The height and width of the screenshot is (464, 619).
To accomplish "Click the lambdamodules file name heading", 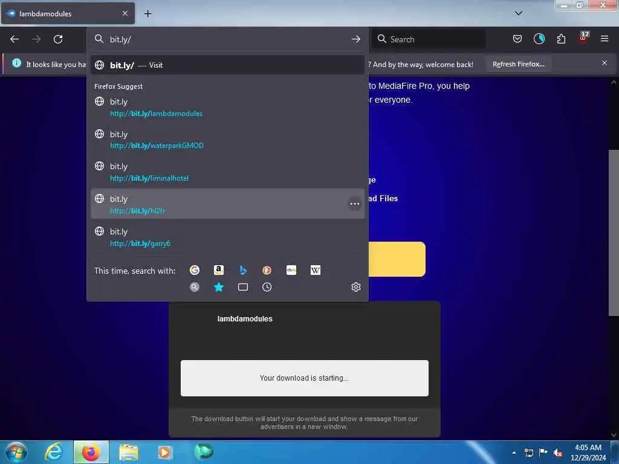I will coord(245,319).
